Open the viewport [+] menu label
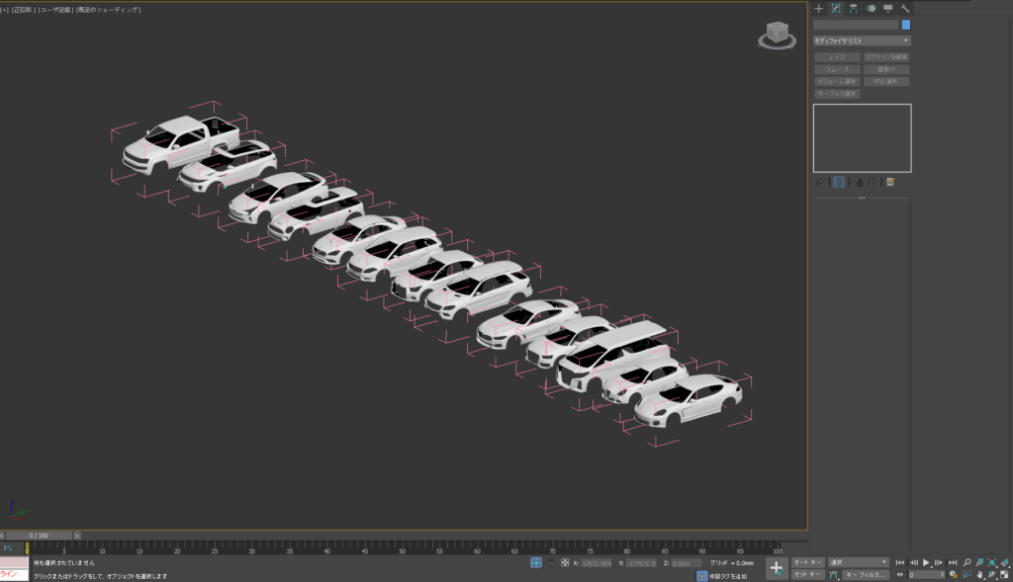Viewport: 1013px width, 582px height. [5, 9]
